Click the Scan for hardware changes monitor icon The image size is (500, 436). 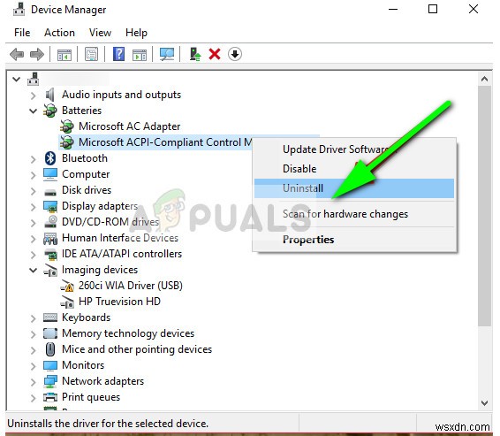(x=167, y=54)
